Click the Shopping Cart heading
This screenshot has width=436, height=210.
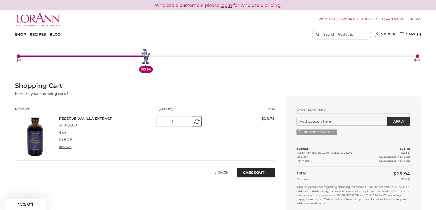(39, 86)
